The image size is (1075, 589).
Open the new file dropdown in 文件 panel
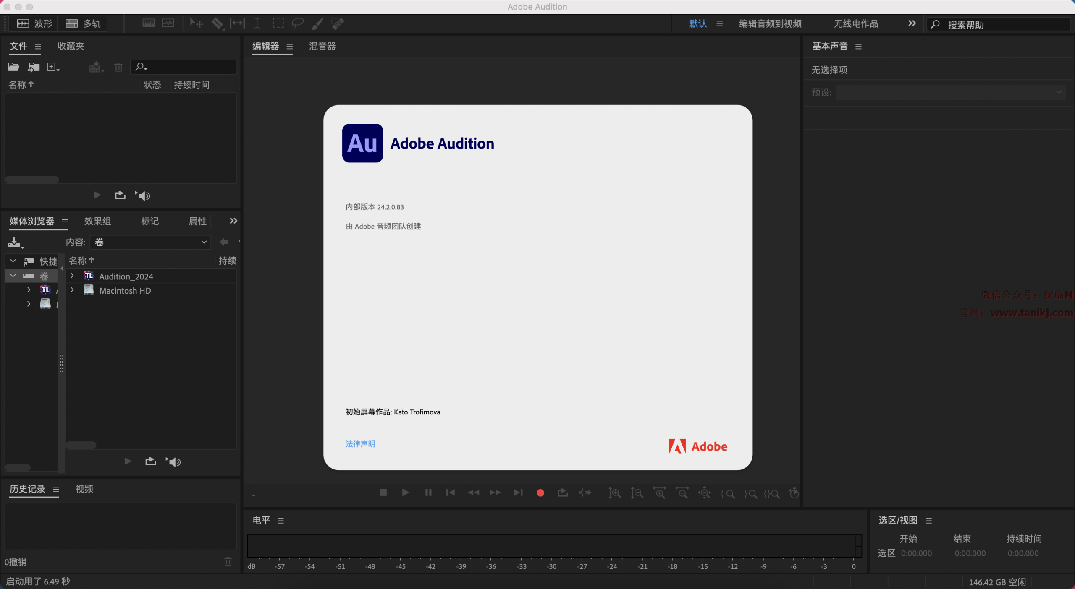53,67
